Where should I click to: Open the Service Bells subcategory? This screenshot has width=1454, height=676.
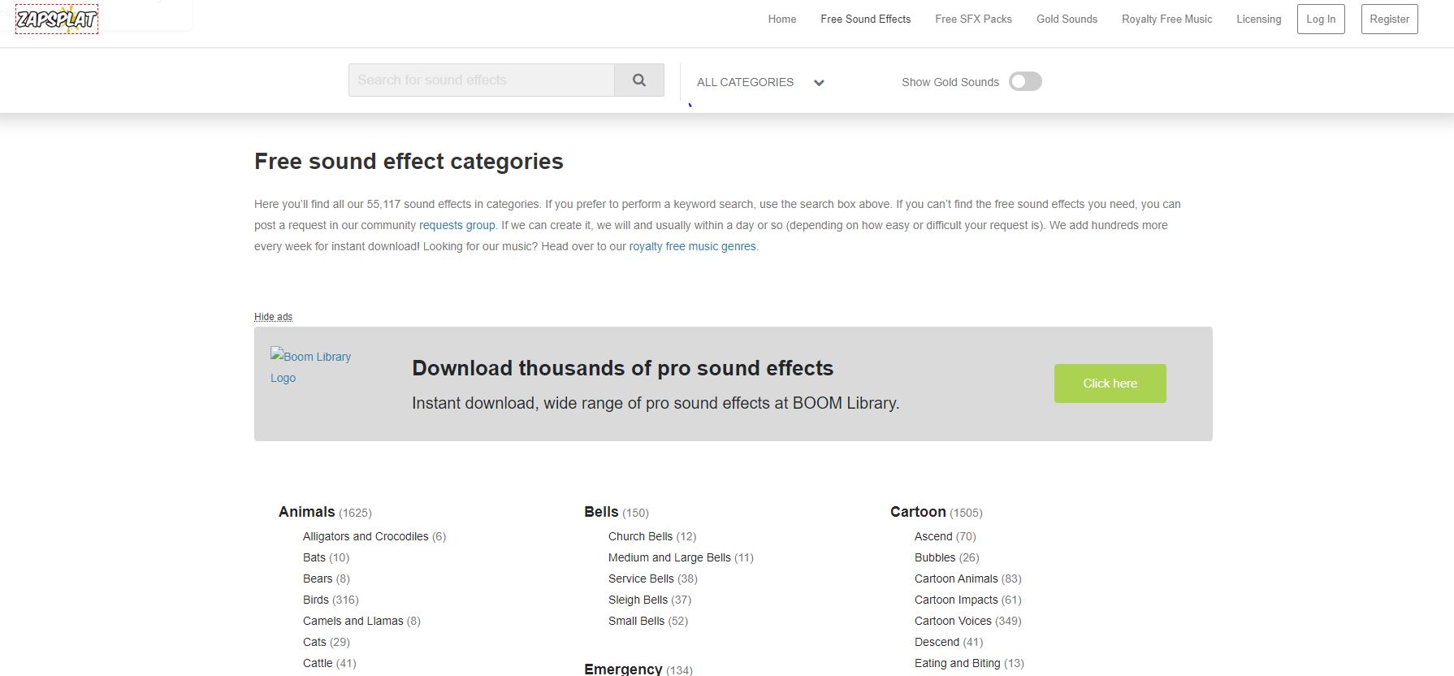pos(641,578)
